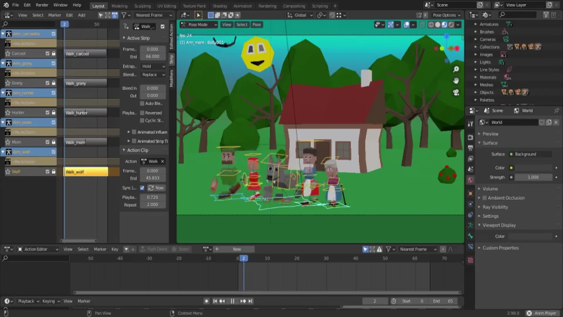Viewport: 563px width, 317px height.
Task: Pause animation playback
Action: 232,301
